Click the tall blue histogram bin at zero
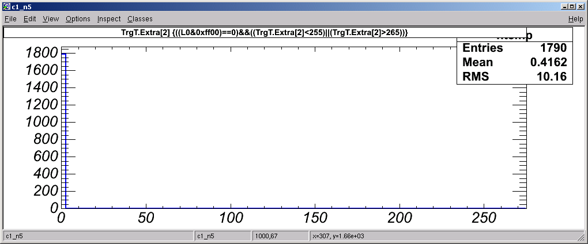 65,131
